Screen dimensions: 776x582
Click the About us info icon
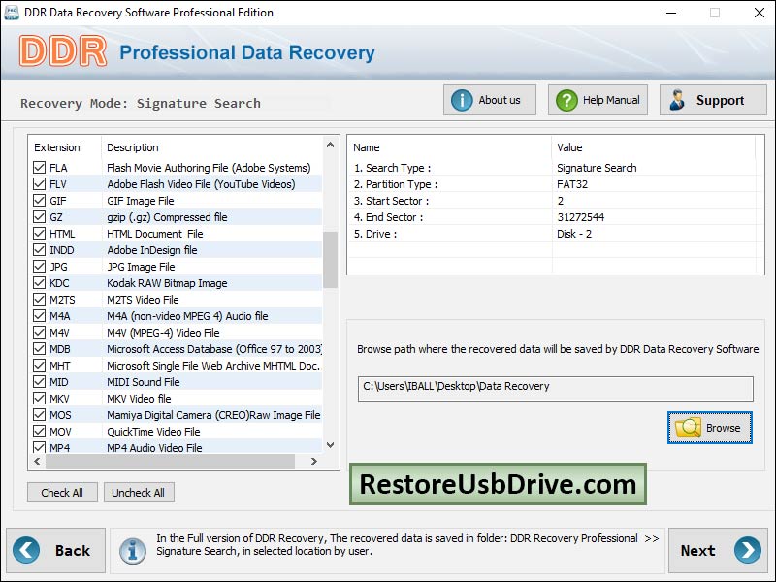[462, 101]
